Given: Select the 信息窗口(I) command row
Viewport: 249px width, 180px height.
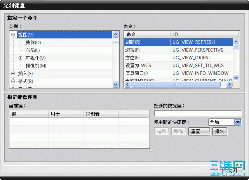Looking at the screenshot, I should click(178, 73).
